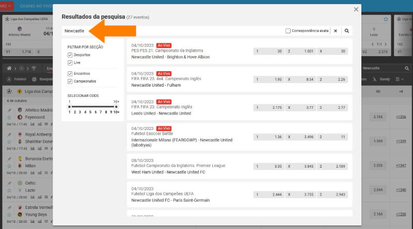The width and height of the screenshot is (413, 229).
Task: Open +1339 more markets link
Action: (401, 141)
